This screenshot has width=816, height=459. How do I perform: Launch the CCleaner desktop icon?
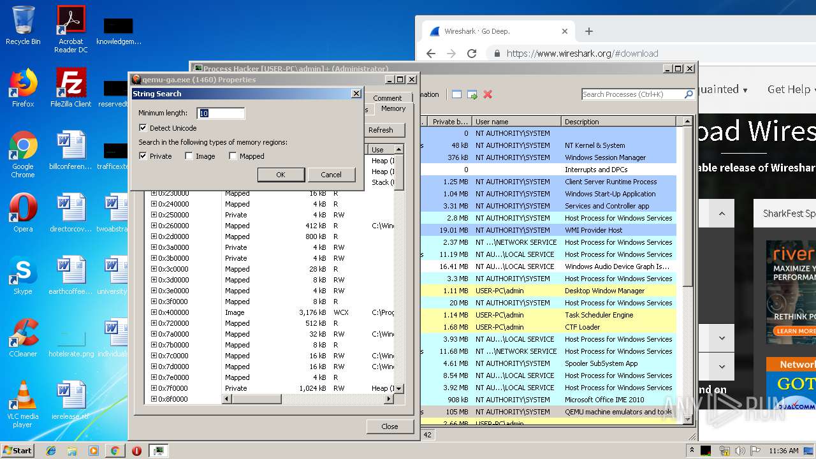[x=23, y=338]
